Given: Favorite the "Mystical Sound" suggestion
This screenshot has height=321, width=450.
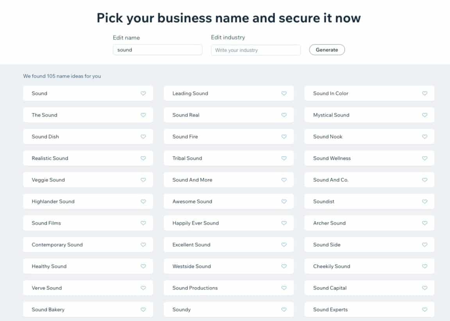Looking at the screenshot, I should tap(425, 115).
